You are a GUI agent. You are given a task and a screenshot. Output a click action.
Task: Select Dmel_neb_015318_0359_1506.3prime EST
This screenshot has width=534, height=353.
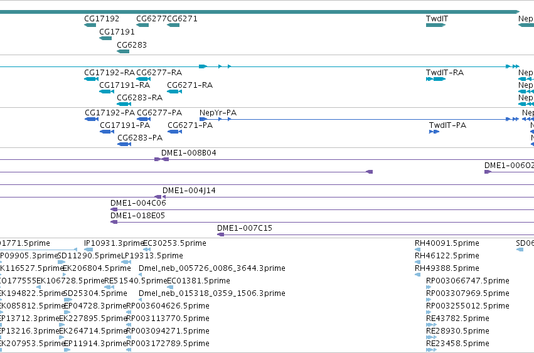(x=141, y=300)
